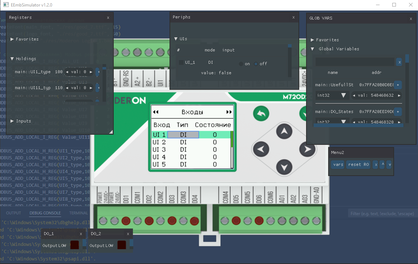The width and height of the screenshot is (418, 264).
Task: Maximize the EEmbSimulator window
Action: click(394, 5)
